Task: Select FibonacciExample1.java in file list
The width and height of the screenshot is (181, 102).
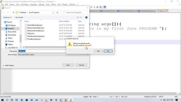Action: (36, 28)
